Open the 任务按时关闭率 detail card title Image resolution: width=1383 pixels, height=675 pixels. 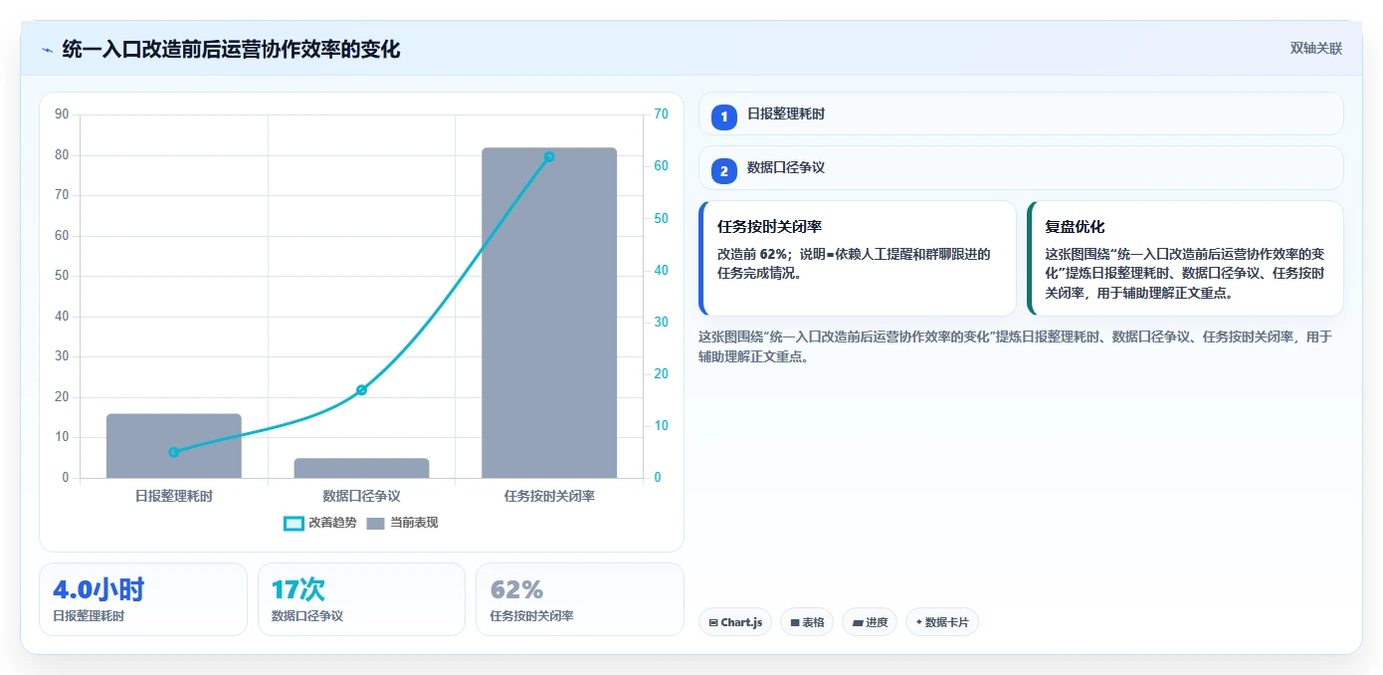coord(769,227)
